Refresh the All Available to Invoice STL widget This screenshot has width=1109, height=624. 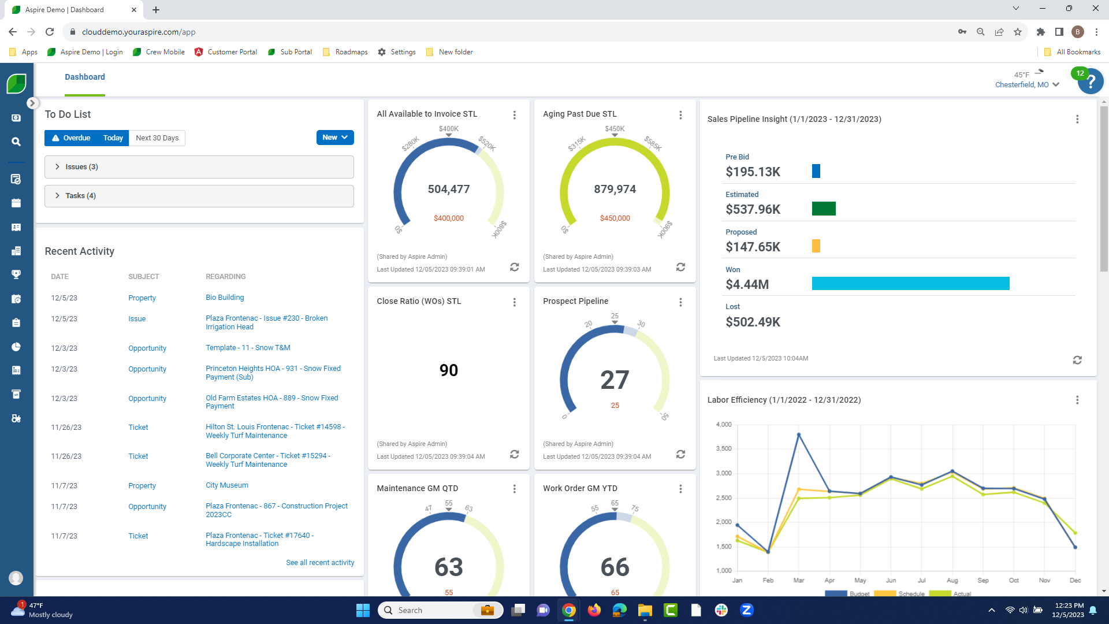(x=514, y=267)
